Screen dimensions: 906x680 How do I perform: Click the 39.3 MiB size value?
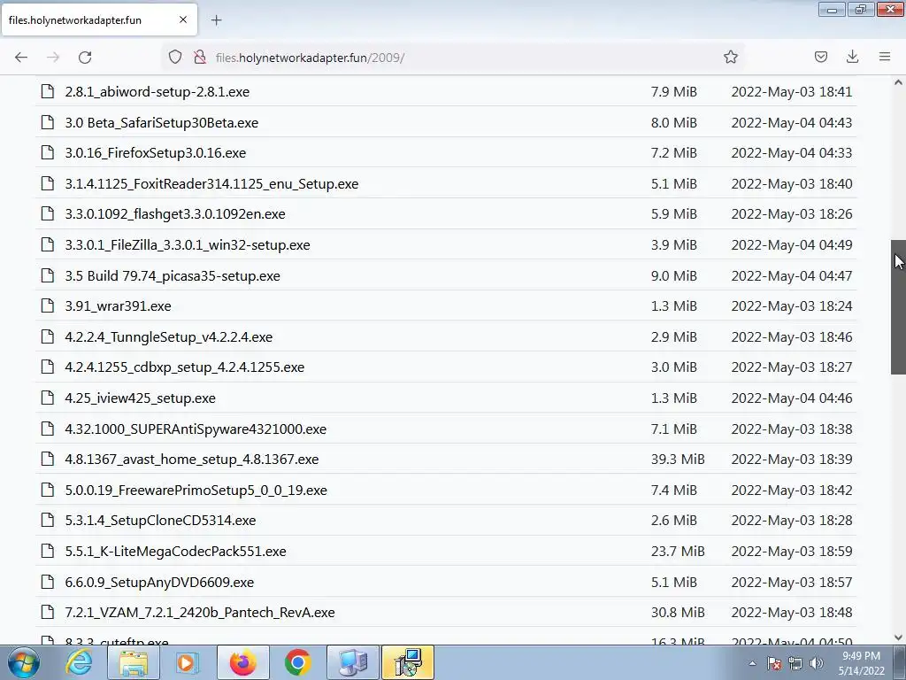pos(678,460)
